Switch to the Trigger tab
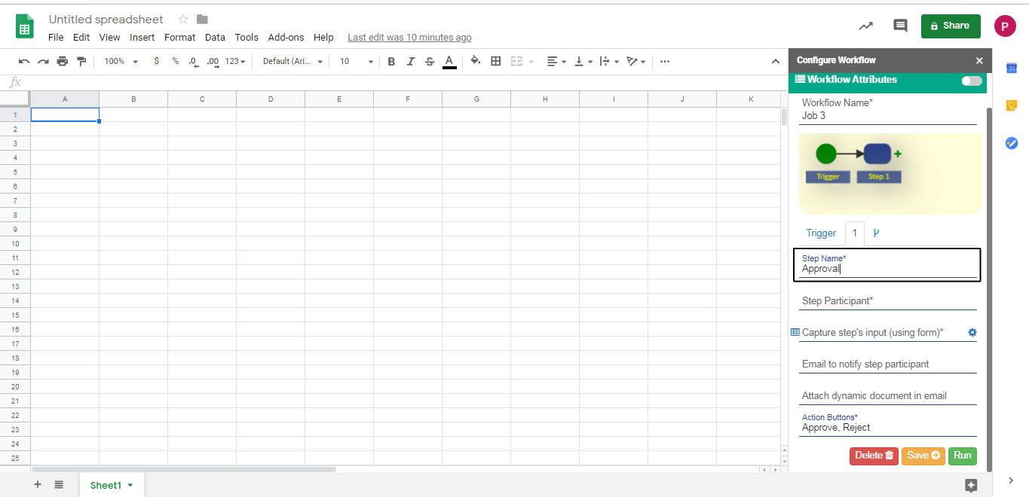The width and height of the screenshot is (1029, 497). [821, 233]
